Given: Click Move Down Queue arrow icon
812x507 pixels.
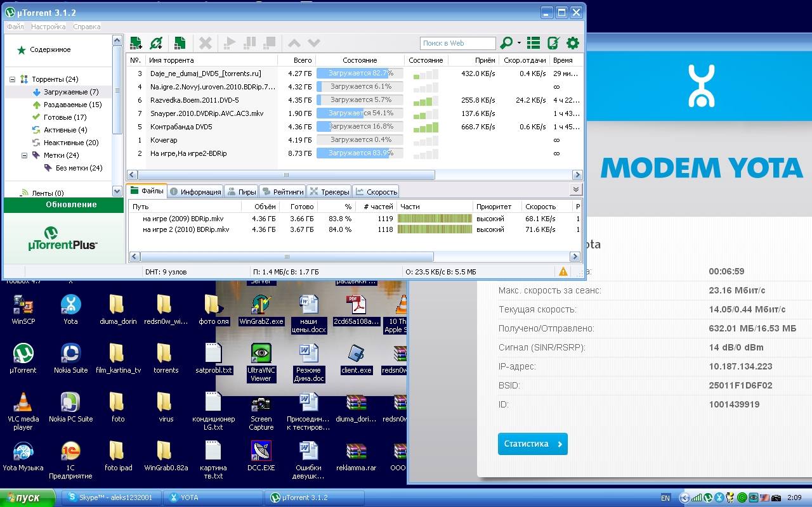Looking at the screenshot, I should click(314, 43).
